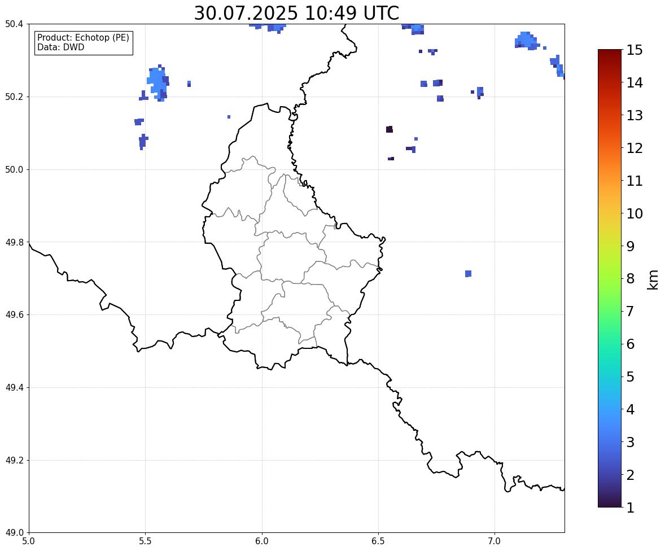
Task: Click the isolated blue echo pixel east of Luxembourg
Action: click(x=468, y=274)
